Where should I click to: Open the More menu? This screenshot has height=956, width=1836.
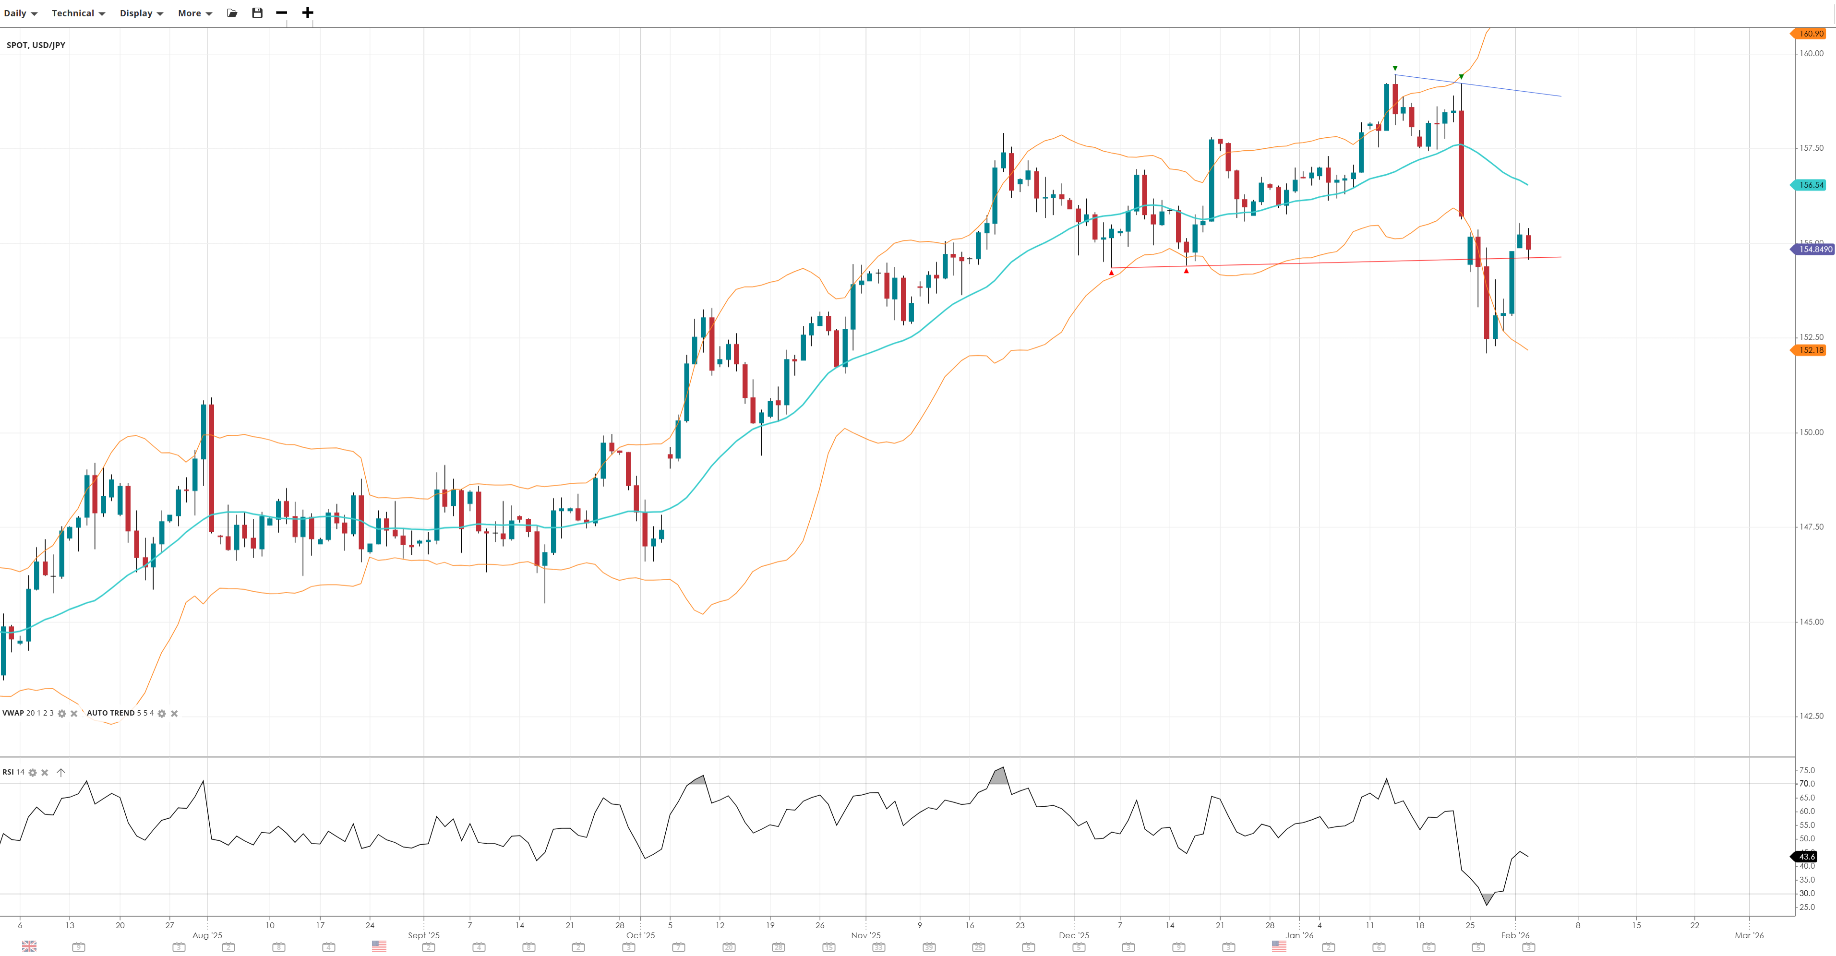[194, 13]
